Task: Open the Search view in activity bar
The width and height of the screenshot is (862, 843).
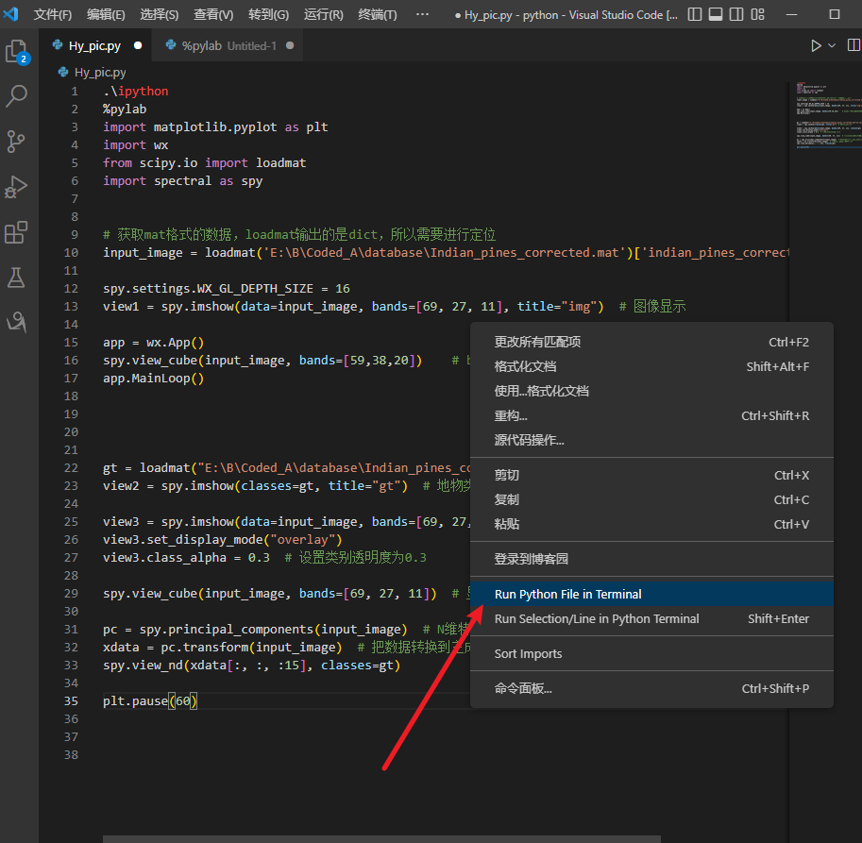Action: coord(17,96)
